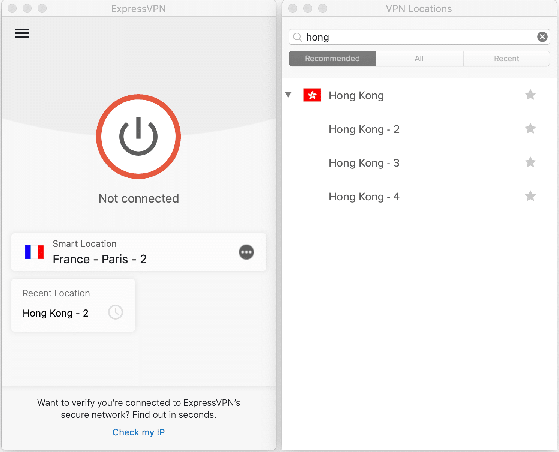This screenshot has width=559, height=452.
Task: Click the Not connected status text
Action: [x=138, y=198]
